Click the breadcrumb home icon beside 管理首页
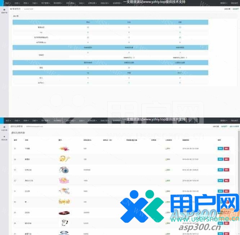Screen dimensions: 240x235 (x=11, y=9)
